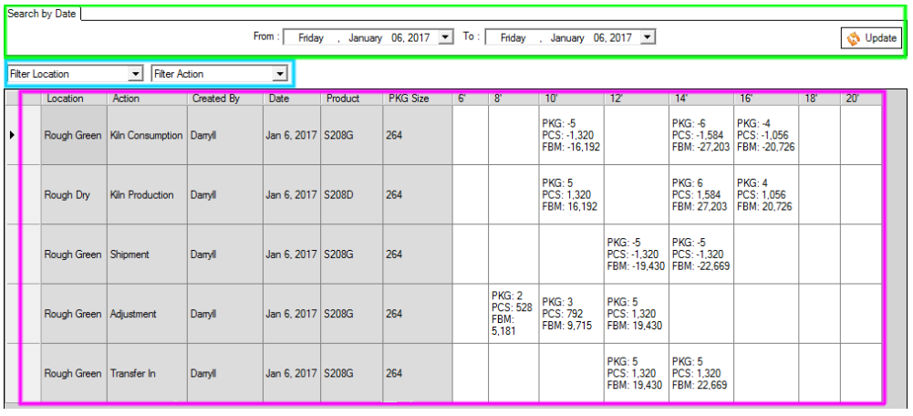Click the Transfer In cell with FBM: 22,669
Viewport: 913px width, 416px height.
(x=701, y=373)
